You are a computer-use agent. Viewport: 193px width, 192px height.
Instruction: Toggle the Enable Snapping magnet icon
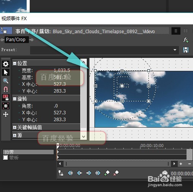coord(6,89)
